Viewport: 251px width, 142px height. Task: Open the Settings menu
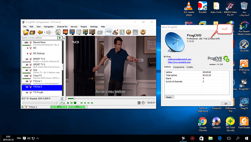tap(94, 27)
